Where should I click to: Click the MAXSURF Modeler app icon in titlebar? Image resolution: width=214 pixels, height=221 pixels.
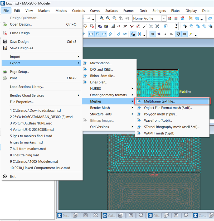coord(3,3)
